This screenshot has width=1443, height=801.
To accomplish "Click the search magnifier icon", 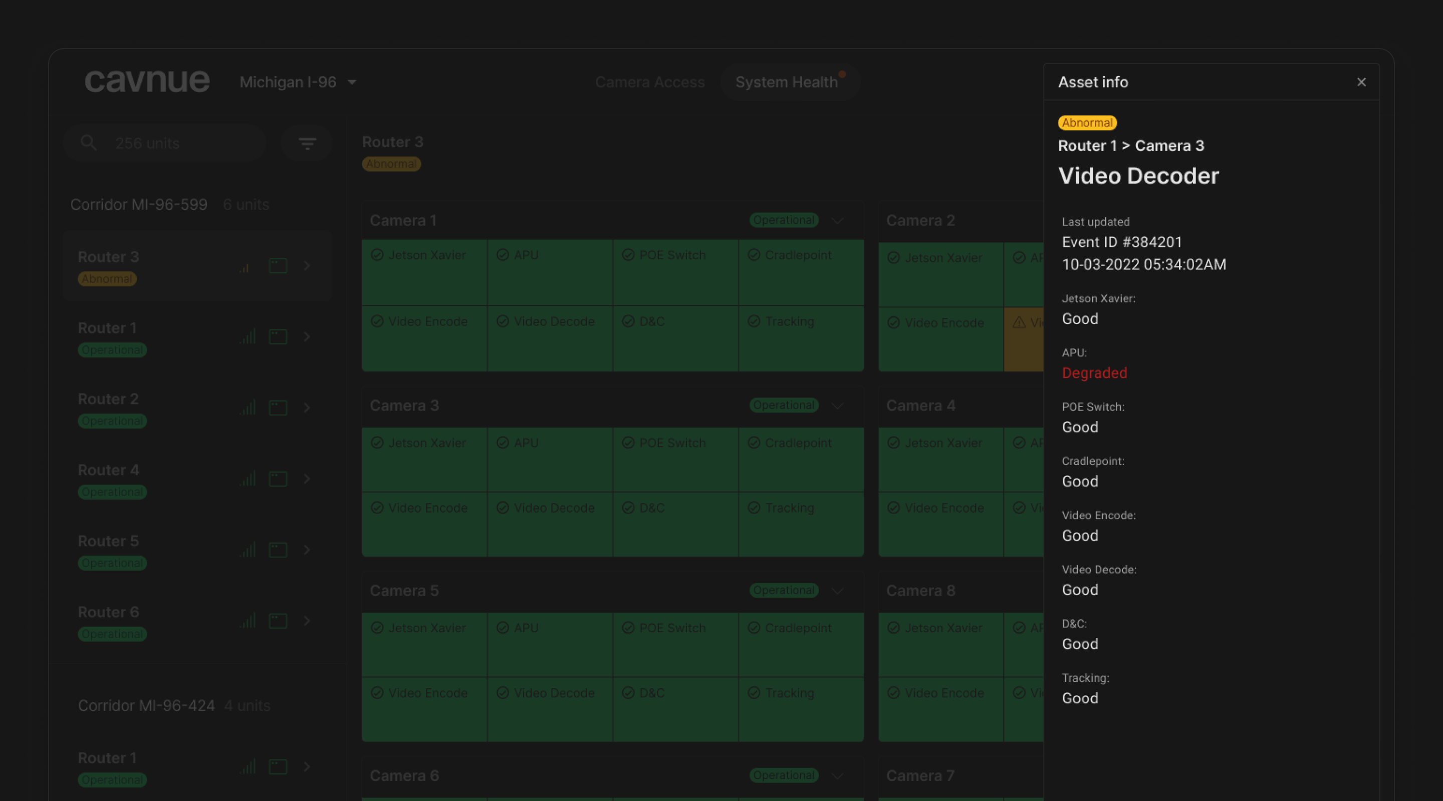I will tap(89, 143).
